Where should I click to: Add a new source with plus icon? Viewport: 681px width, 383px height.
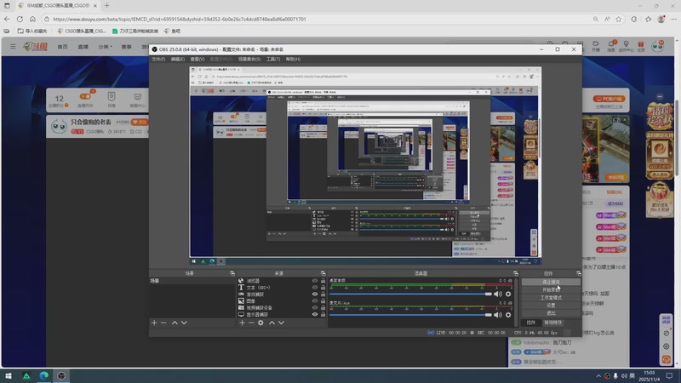(242, 323)
